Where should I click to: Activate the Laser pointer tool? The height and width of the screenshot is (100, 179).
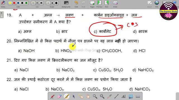[109, 96]
